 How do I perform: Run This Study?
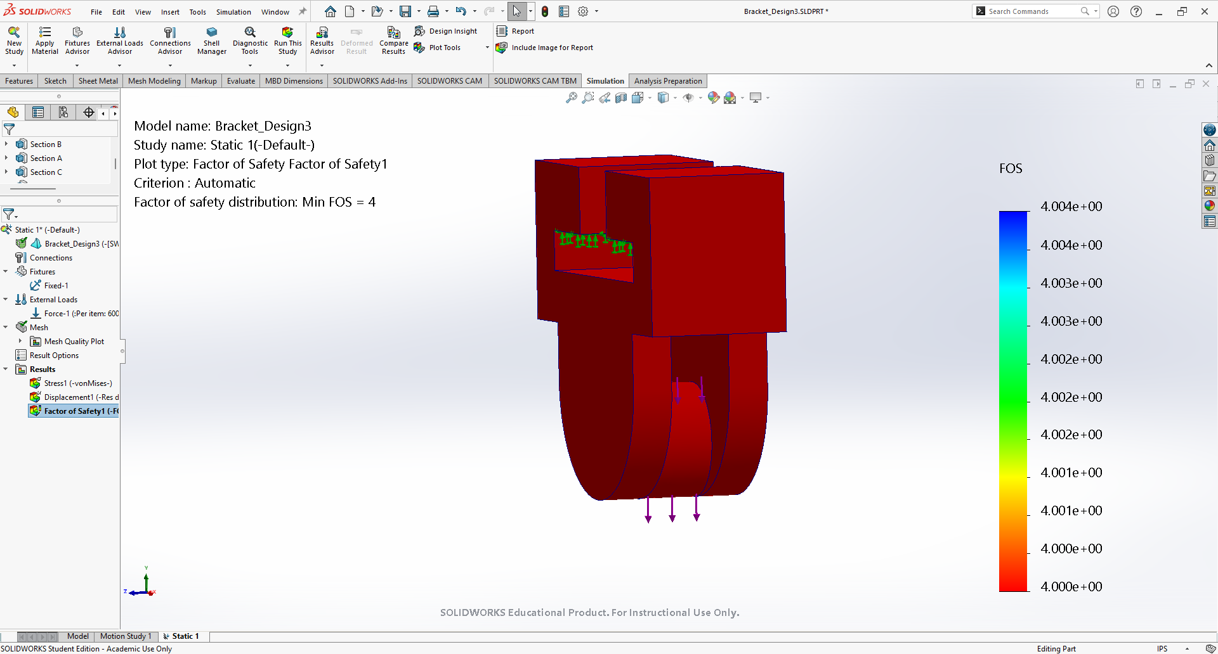pos(287,41)
